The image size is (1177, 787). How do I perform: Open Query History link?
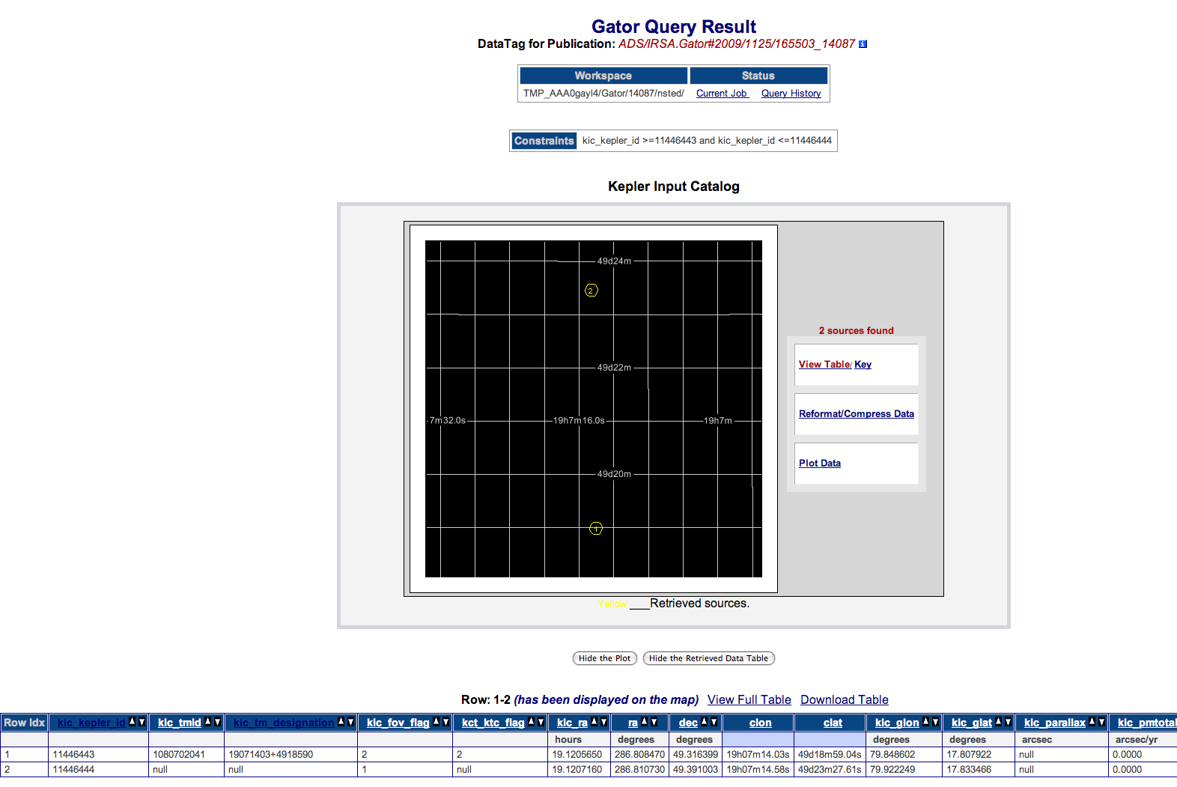pyautogui.click(x=791, y=94)
